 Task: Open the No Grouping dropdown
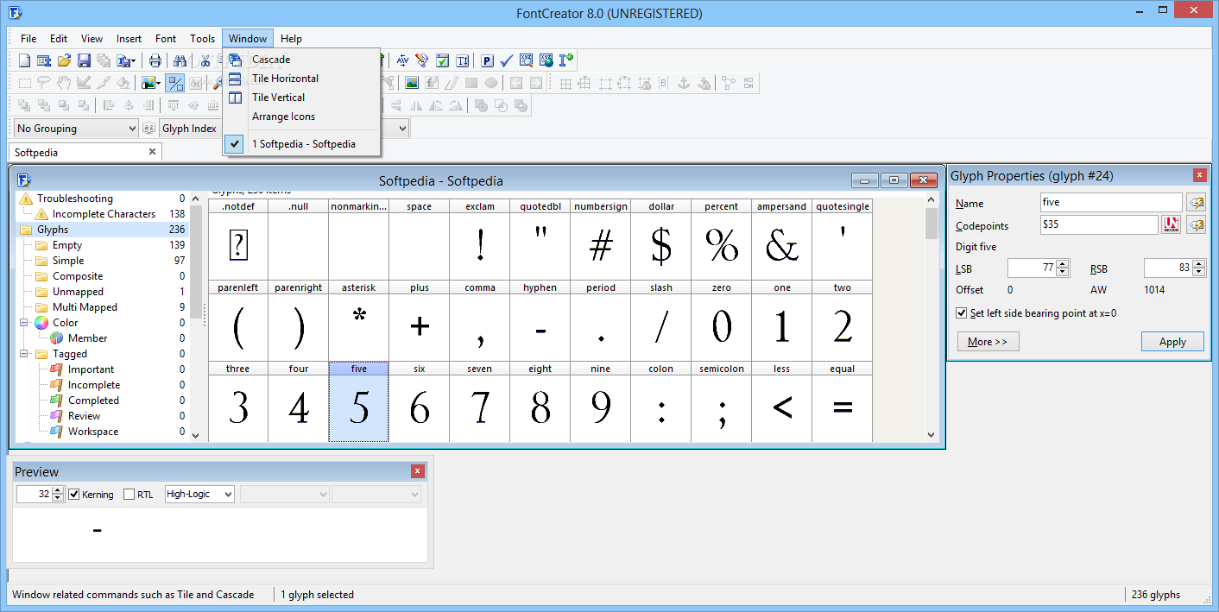click(x=76, y=128)
